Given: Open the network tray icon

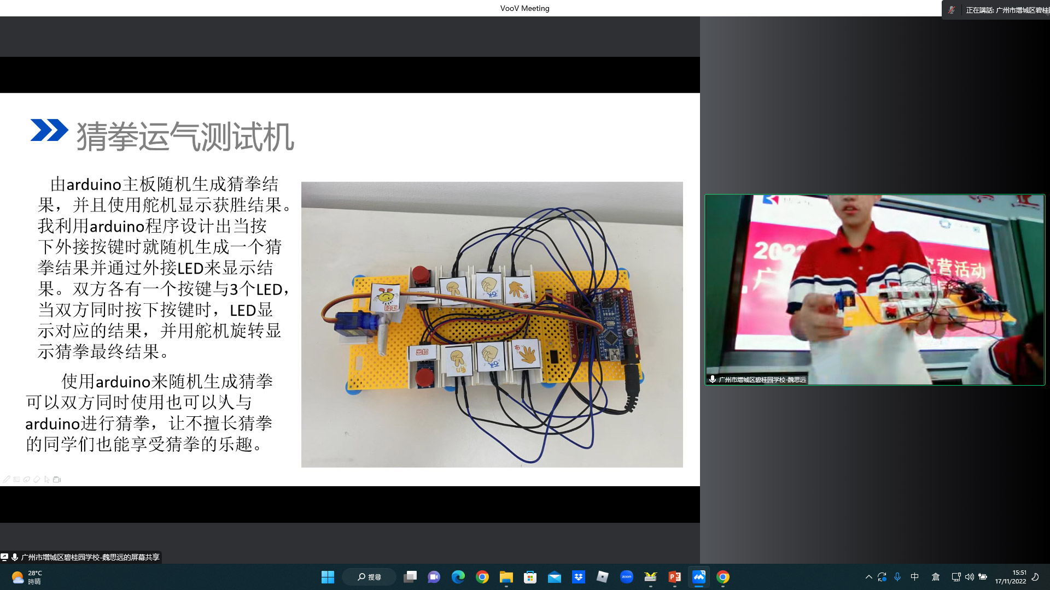Looking at the screenshot, I should coord(956,577).
